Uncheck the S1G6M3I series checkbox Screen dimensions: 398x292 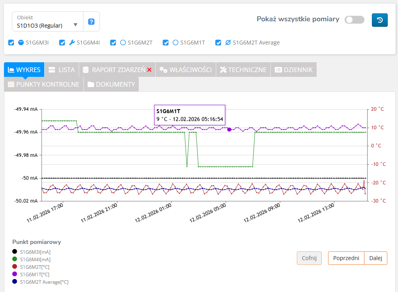pyautogui.click(x=11, y=43)
